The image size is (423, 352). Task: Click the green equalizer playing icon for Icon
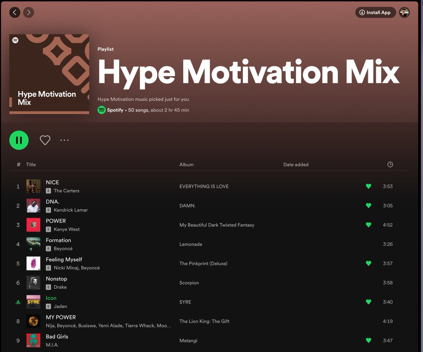(x=18, y=302)
